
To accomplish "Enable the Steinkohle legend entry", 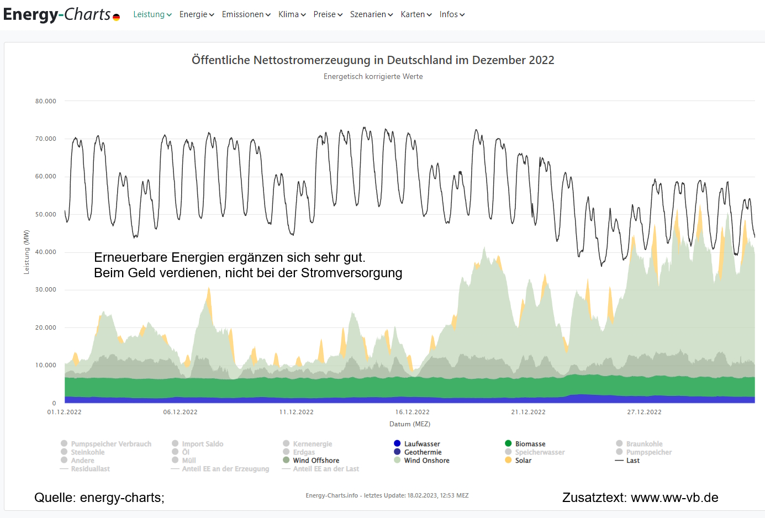I will (87, 452).
